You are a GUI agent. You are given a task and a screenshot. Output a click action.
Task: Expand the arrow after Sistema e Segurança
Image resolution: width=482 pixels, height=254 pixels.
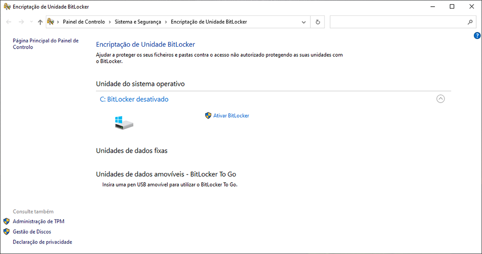(166, 22)
